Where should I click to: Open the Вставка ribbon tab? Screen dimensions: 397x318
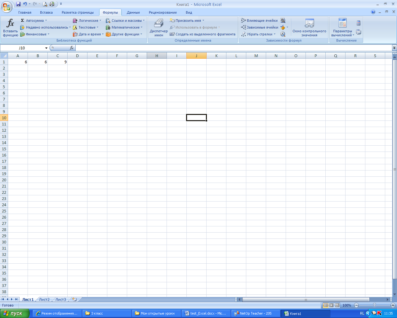(46, 12)
